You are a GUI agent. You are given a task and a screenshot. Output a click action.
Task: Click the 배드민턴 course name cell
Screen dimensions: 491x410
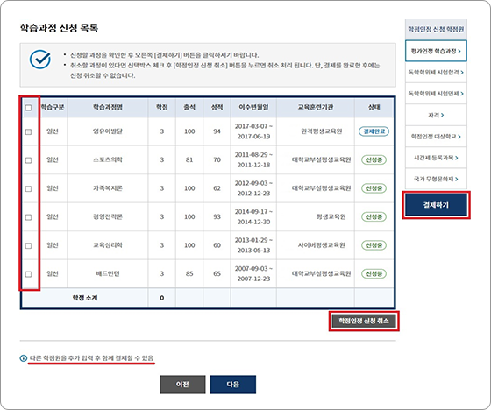coord(108,274)
